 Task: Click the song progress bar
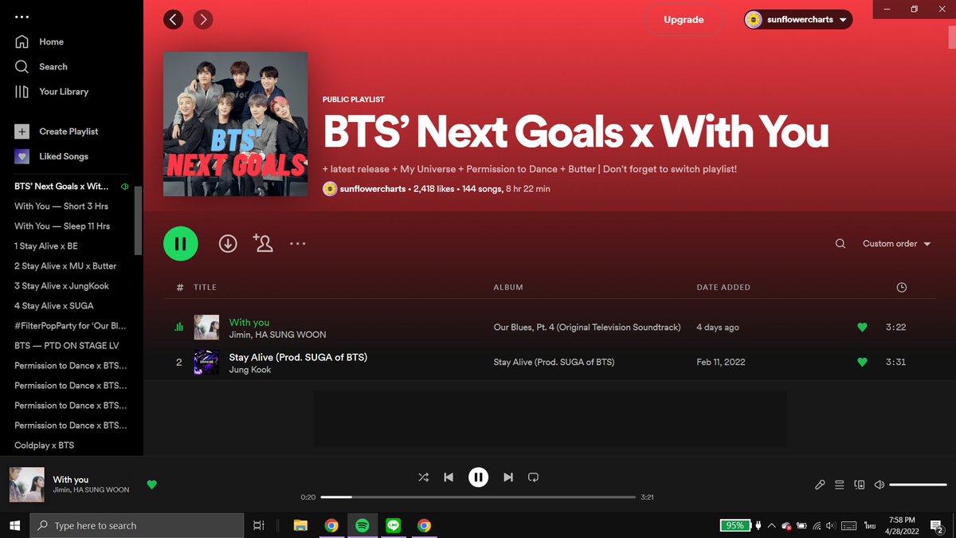pyautogui.click(x=478, y=497)
